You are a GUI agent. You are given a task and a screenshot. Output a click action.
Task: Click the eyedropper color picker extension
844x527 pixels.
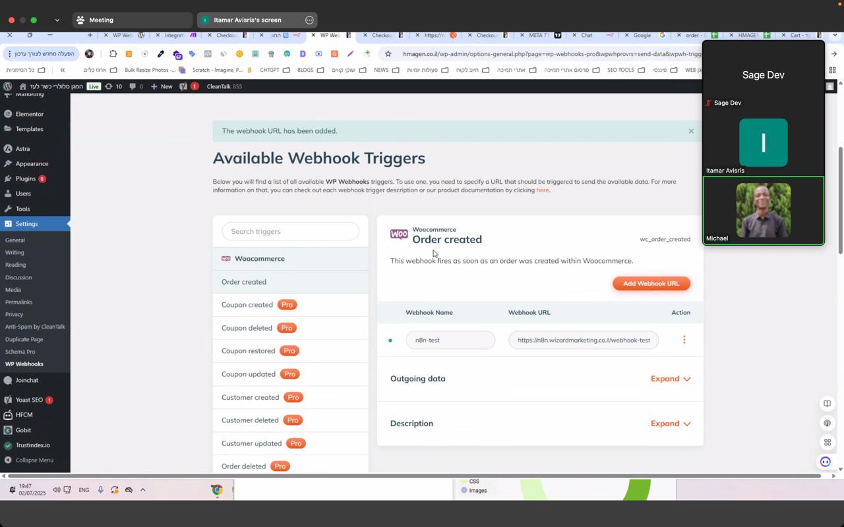point(160,54)
